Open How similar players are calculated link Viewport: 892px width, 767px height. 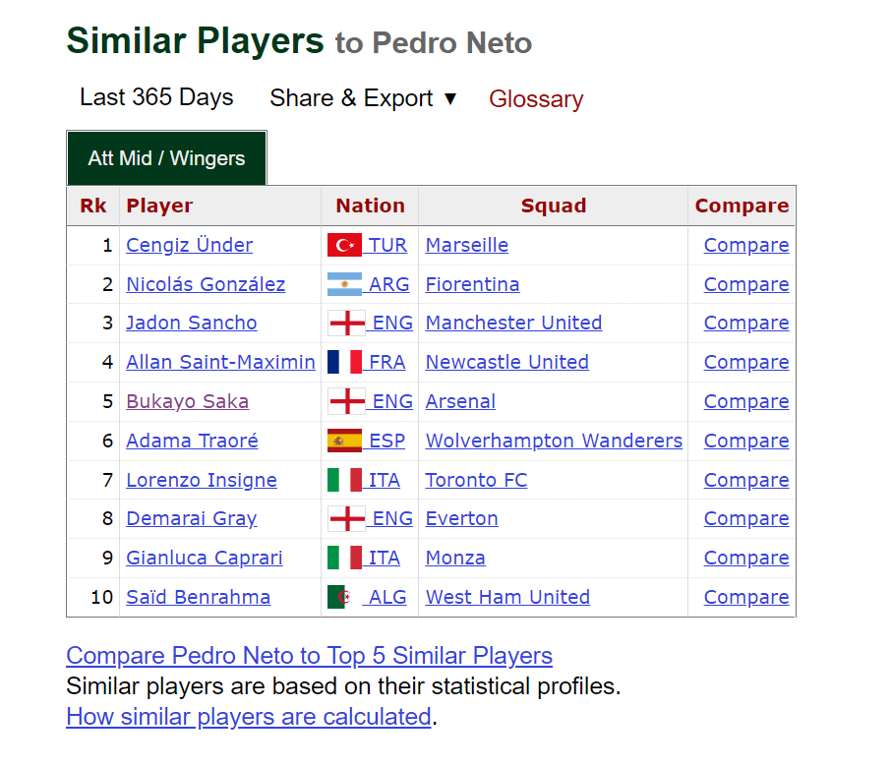click(x=248, y=717)
